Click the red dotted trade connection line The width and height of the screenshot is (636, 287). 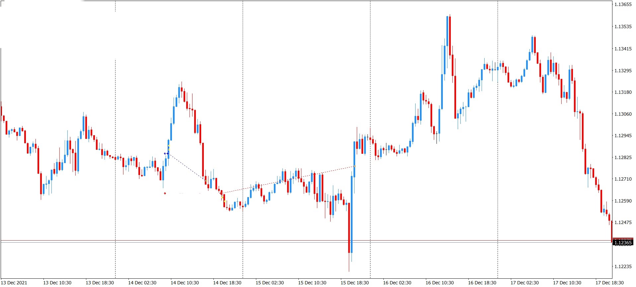click(x=289, y=179)
